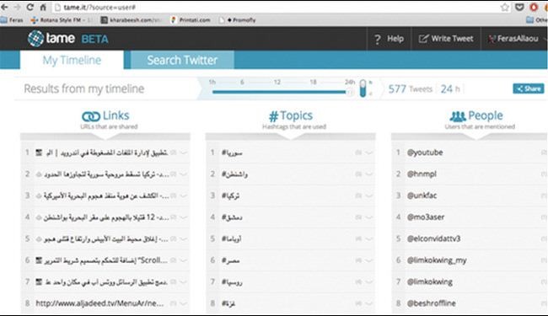548x316 pixels.
Task: Select the @beshroffline mention
Action: pos(431,303)
